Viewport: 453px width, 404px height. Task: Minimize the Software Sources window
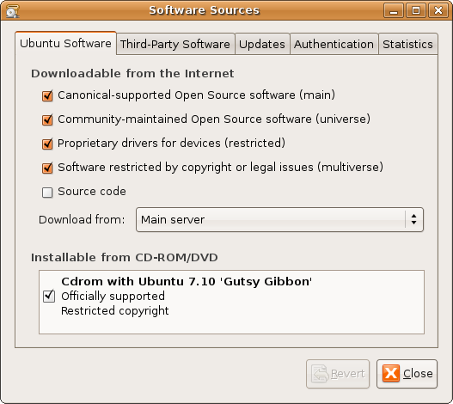tap(393, 10)
